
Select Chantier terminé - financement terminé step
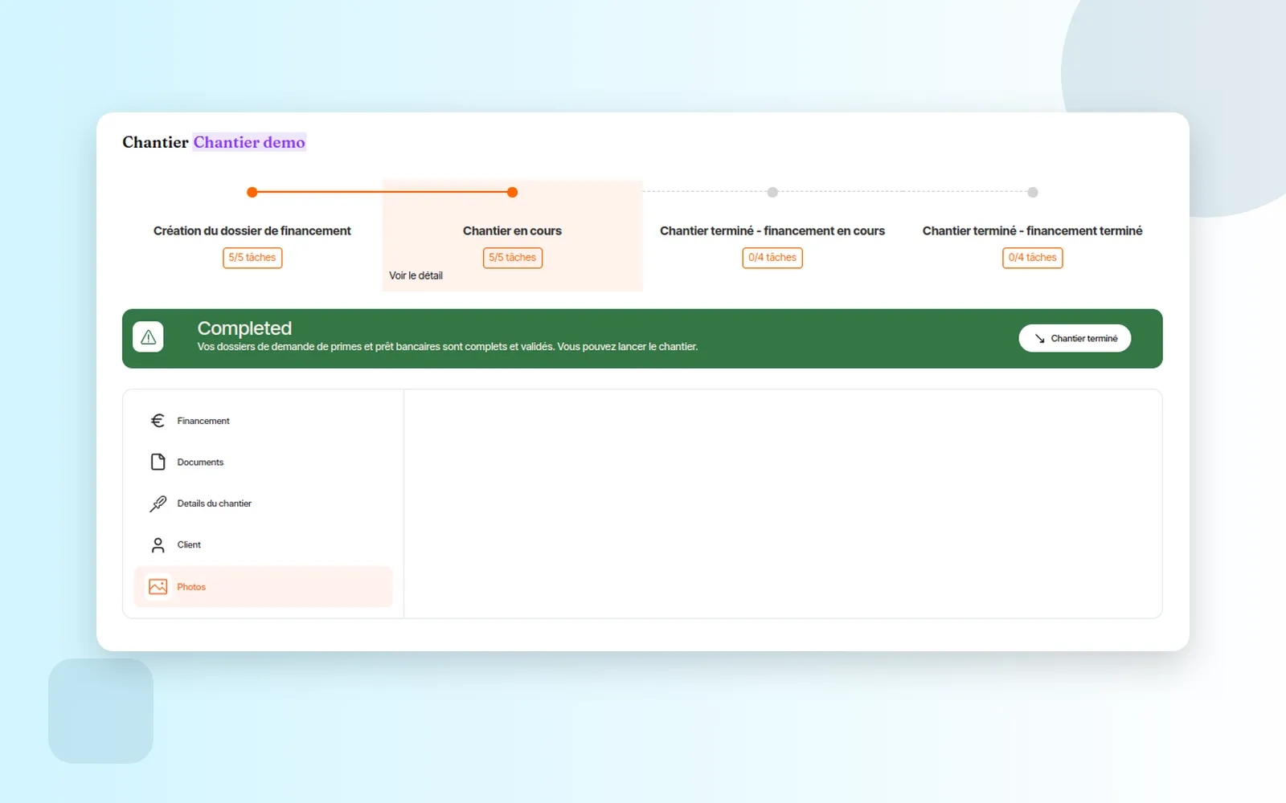[x=1033, y=230]
